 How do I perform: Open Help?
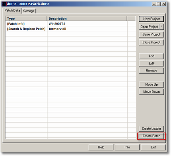click(x=101, y=147)
